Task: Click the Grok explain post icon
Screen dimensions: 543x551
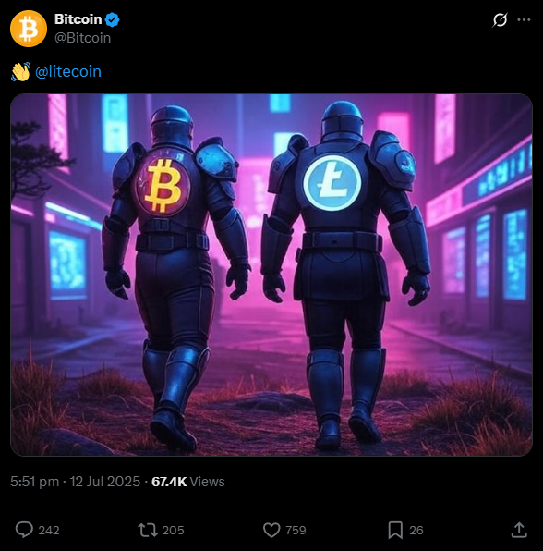Action: click(x=500, y=20)
